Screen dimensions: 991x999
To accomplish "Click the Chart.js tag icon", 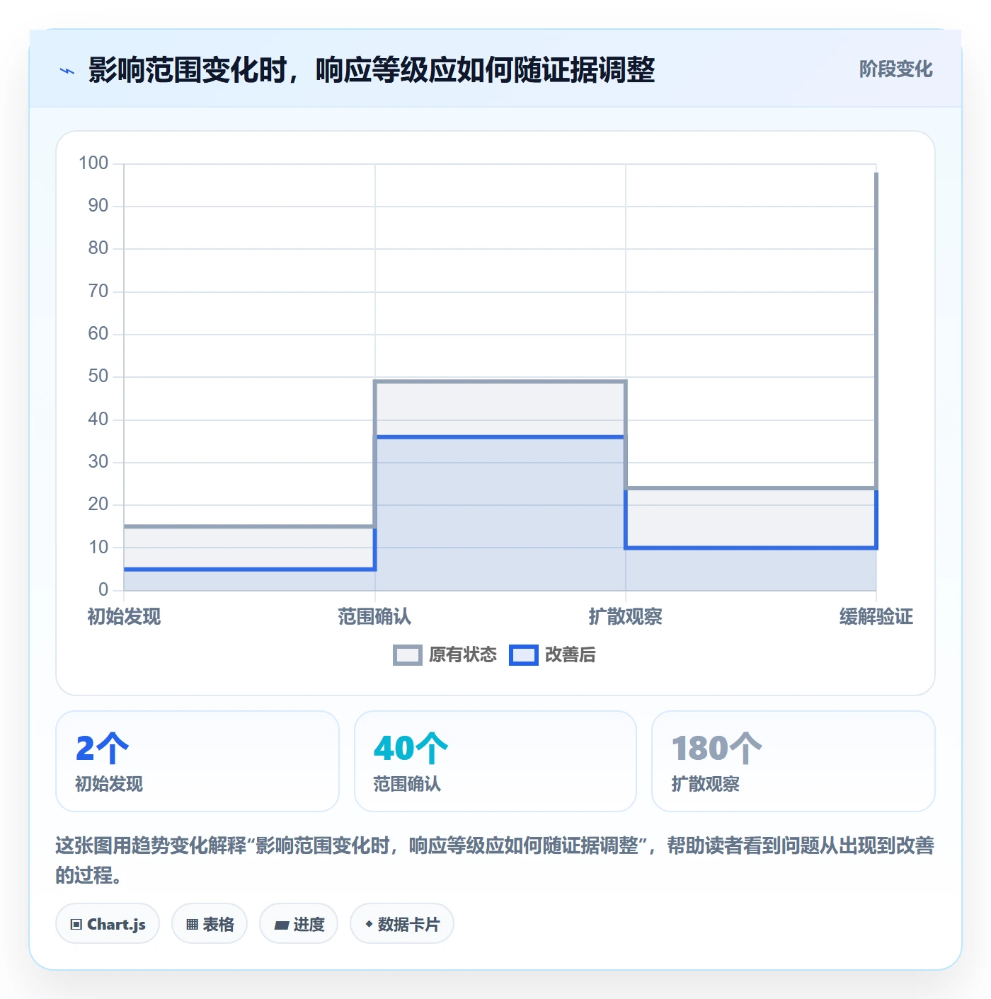I will 76,924.
